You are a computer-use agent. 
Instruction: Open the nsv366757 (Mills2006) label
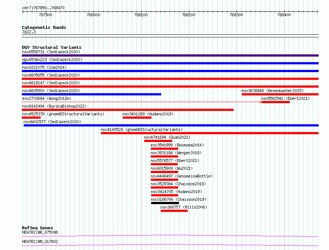[x=184, y=207]
